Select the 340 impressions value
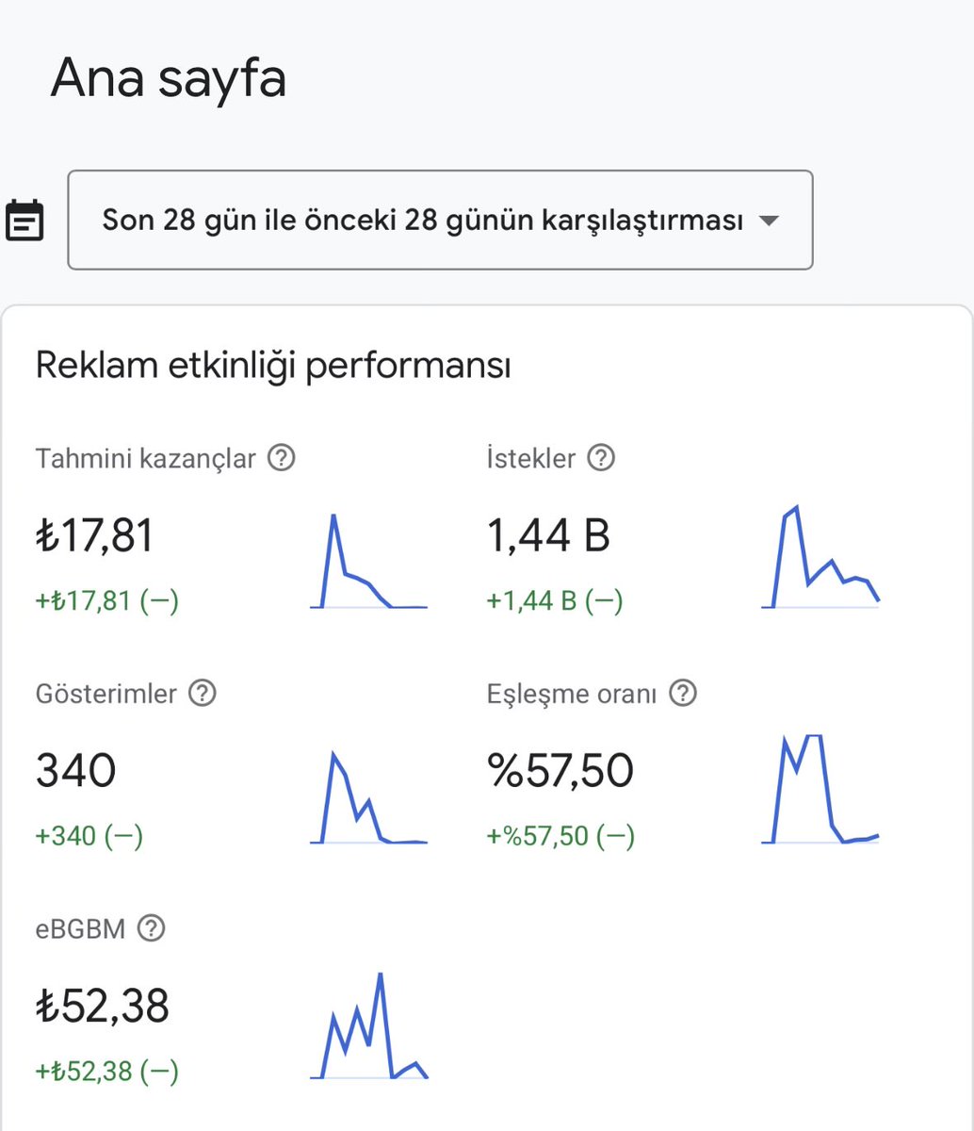This screenshot has width=974, height=1131. tap(75, 771)
